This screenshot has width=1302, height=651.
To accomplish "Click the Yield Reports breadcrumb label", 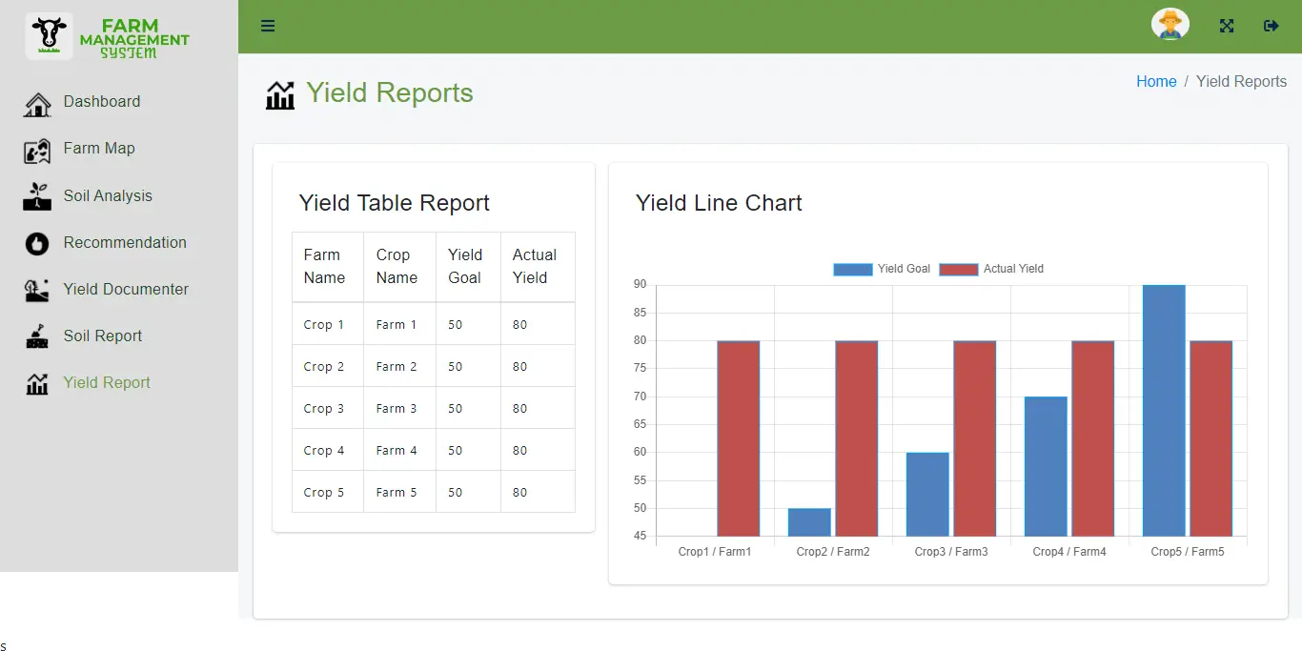I will (1241, 81).
